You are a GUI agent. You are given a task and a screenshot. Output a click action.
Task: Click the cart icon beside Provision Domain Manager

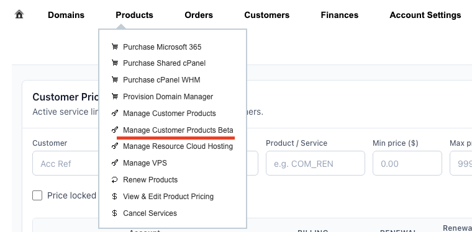click(115, 97)
